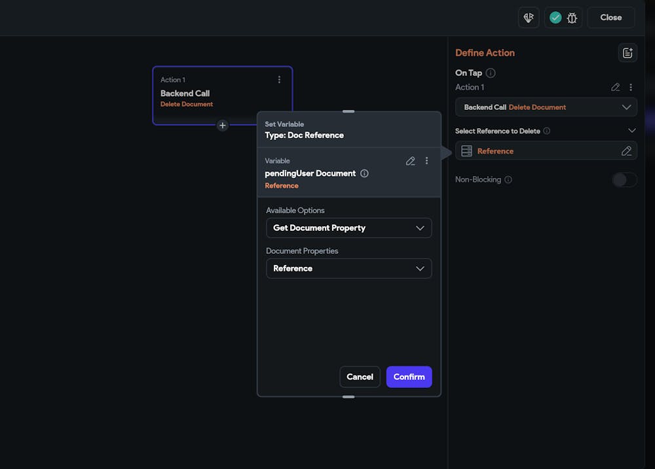Click the green checkmark status icon

click(x=555, y=18)
